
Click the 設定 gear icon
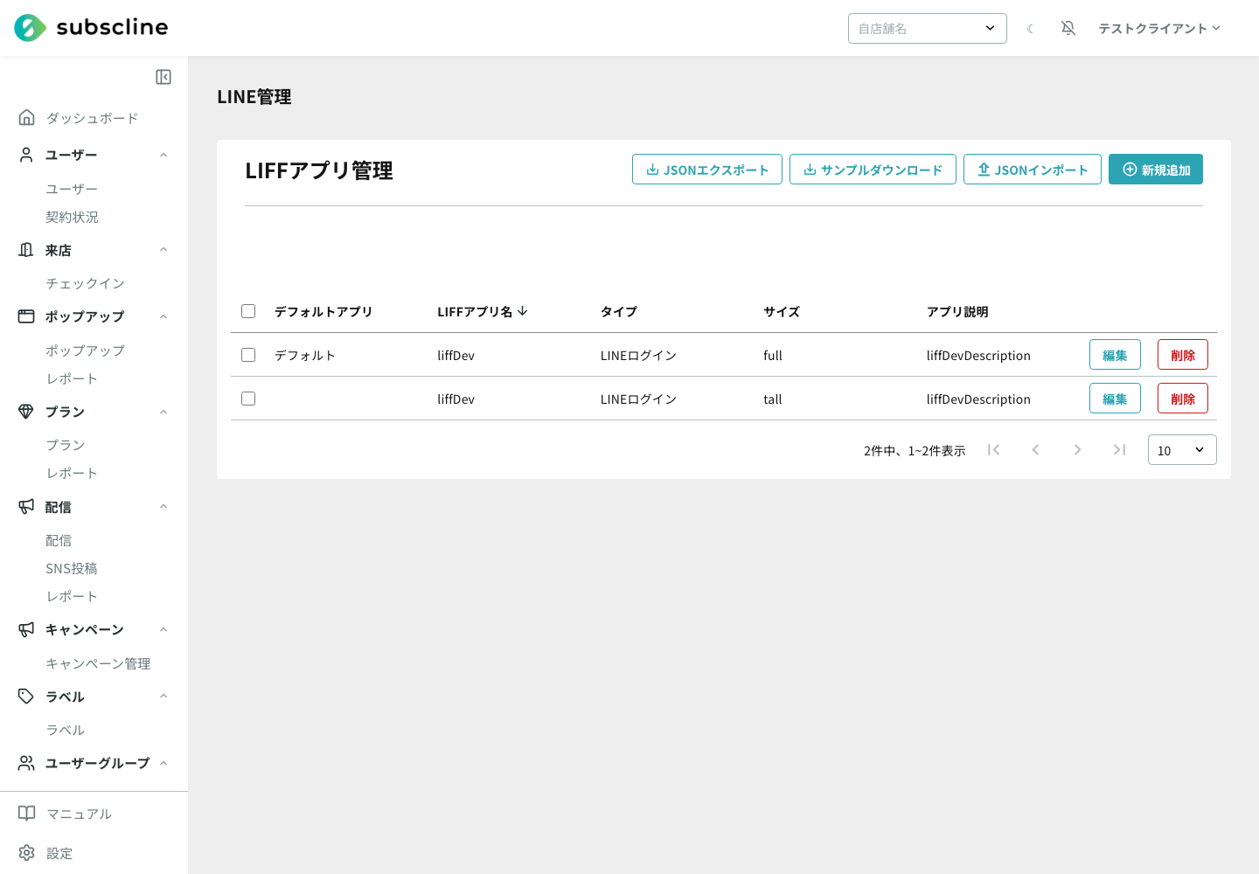pyautogui.click(x=27, y=853)
